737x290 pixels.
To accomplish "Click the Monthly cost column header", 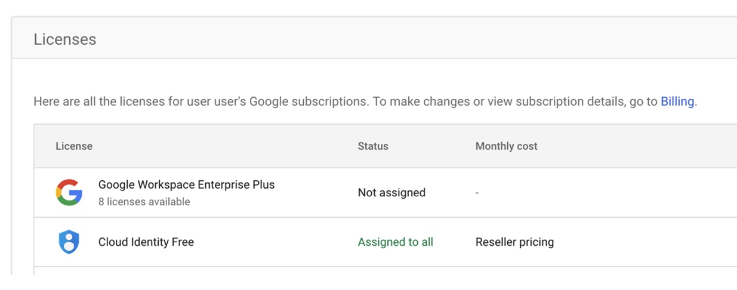I will click(x=507, y=146).
